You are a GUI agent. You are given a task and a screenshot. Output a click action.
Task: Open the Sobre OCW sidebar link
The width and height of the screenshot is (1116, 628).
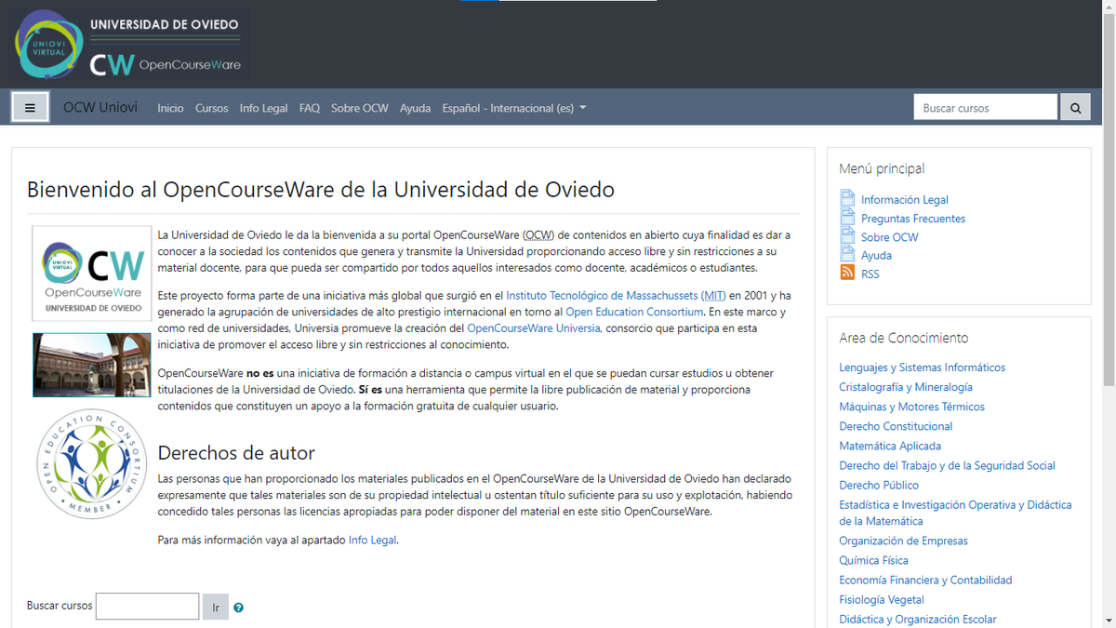[x=890, y=237]
